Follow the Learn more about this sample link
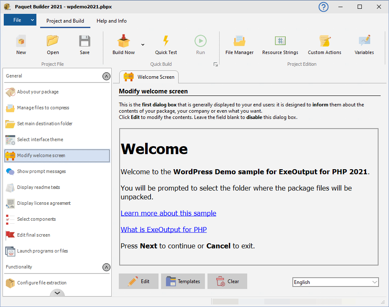The height and width of the screenshot is (307, 389). (x=168, y=213)
